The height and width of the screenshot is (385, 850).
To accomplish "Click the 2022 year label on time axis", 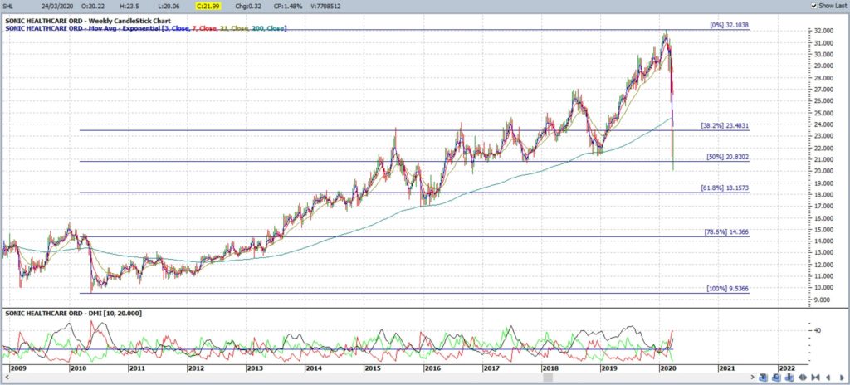I will [x=785, y=368].
